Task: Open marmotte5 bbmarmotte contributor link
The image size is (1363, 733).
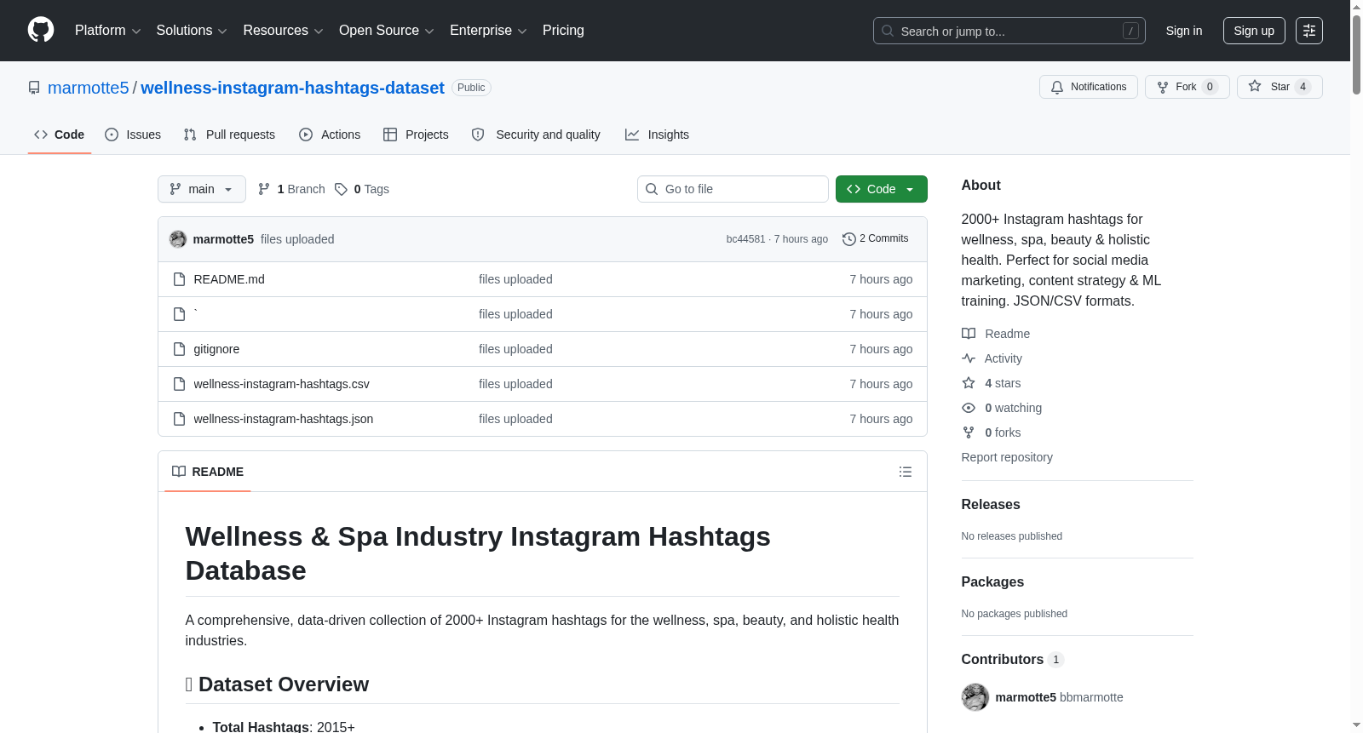Action: [x=1060, y=697]
